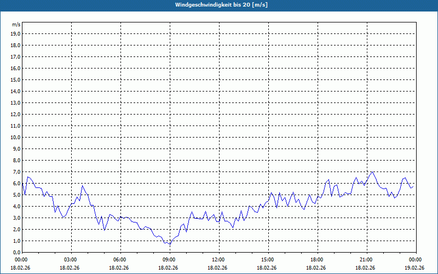Viewport: 438px width, 274px height.
Task: Click the 09:00 time marker label
Action: [169, 260]
